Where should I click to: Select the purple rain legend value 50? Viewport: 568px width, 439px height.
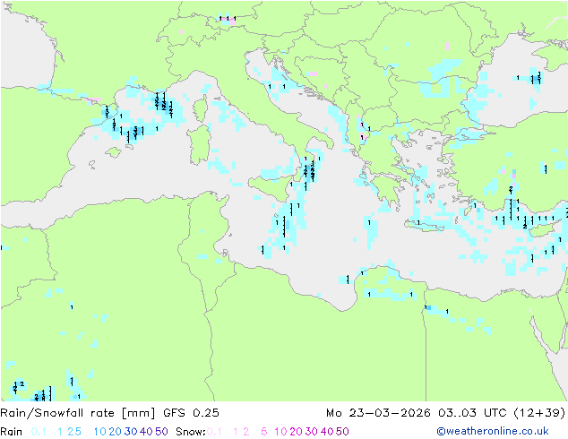(x=161, y=432)
